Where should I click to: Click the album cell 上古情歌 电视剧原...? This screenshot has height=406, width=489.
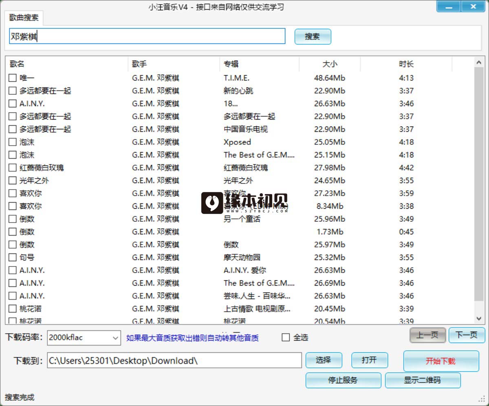[257, 308]
